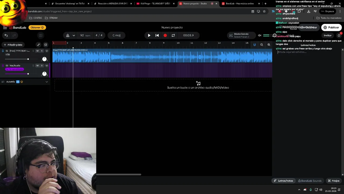Show hidden system tray icons

[299, 190]
